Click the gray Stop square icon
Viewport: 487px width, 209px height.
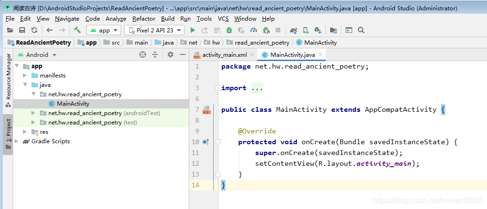pos(278,30)
